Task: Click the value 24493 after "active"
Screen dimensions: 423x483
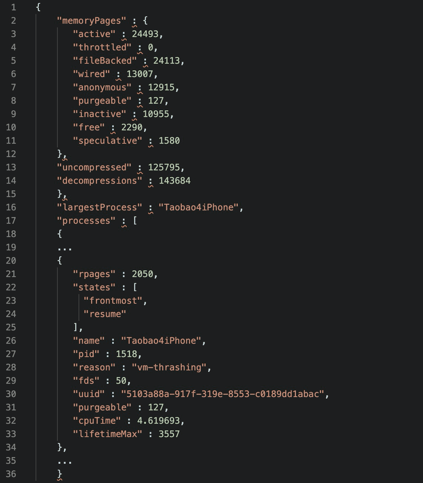Action: [x=145, y=34]
